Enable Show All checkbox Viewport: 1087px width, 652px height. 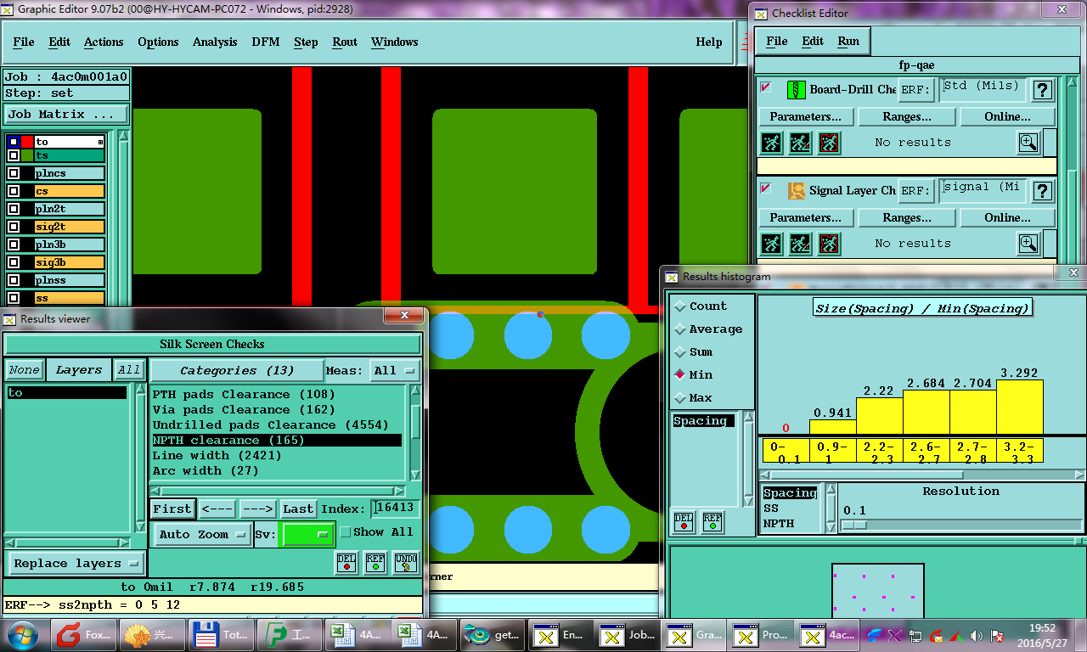point(345,532)
